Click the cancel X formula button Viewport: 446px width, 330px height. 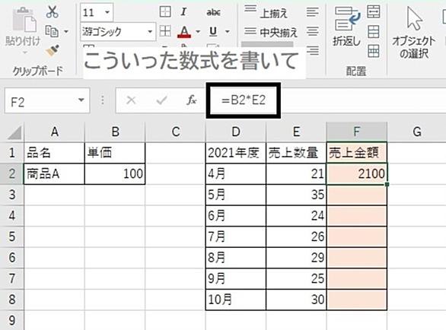click(x=131, y=100)
